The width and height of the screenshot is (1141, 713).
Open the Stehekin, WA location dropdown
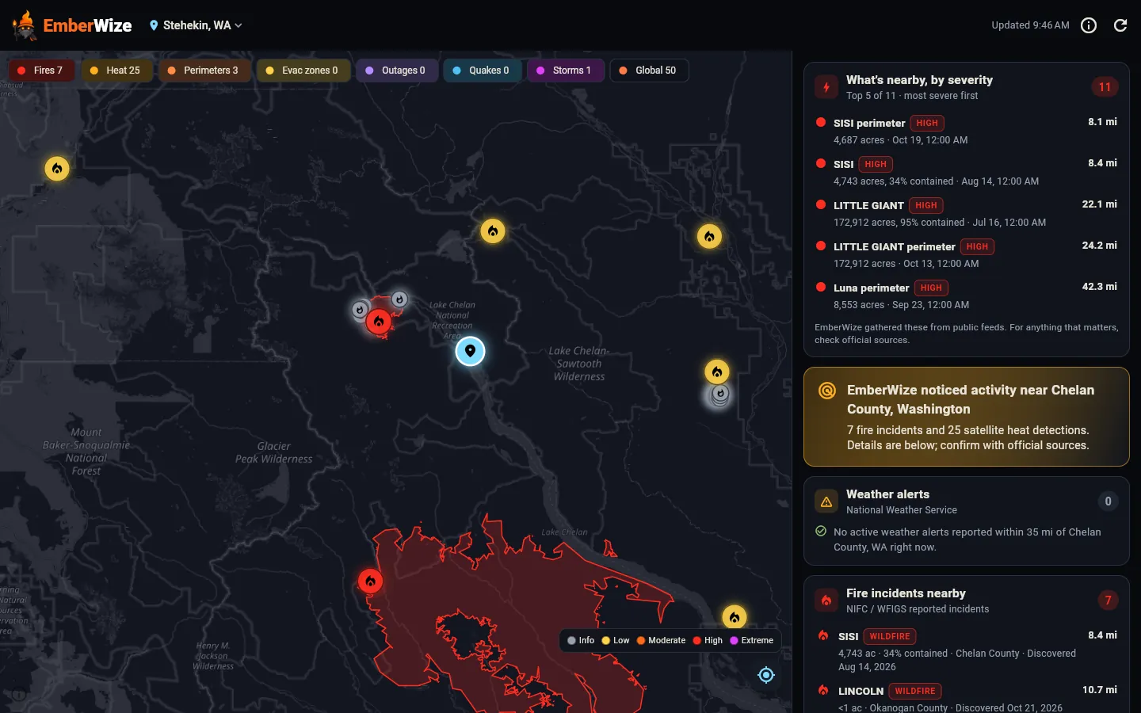pos(196,25)
